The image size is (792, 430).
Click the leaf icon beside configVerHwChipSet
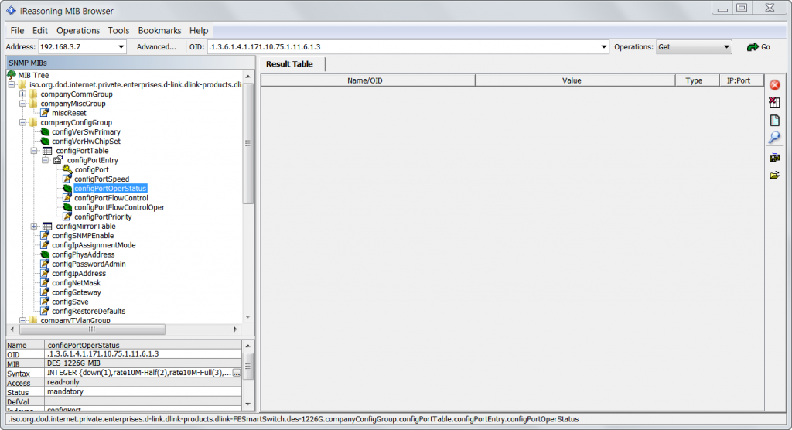coord(45,142)
